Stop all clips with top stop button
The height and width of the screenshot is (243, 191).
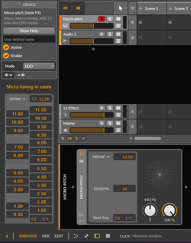click(132, 8)
